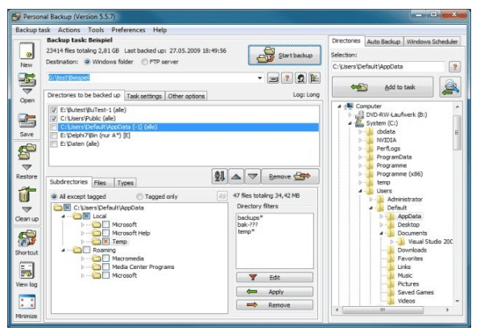480x335 pixels.
Task: Select FTP server destination
Action: (x=144, y=62)
